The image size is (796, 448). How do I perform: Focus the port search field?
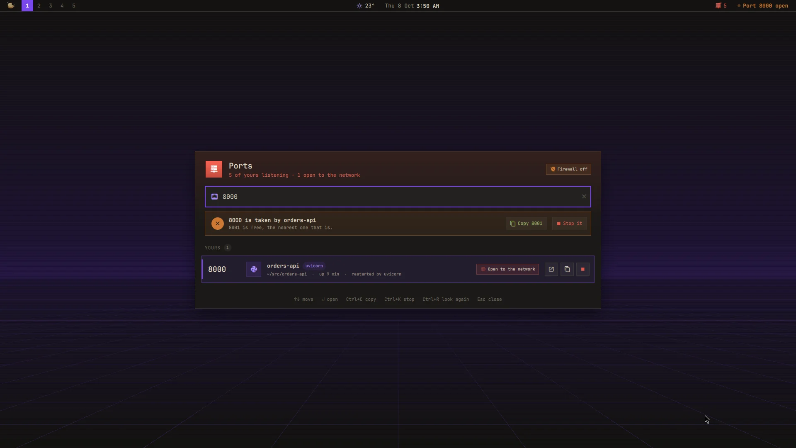tap(398, 197)
